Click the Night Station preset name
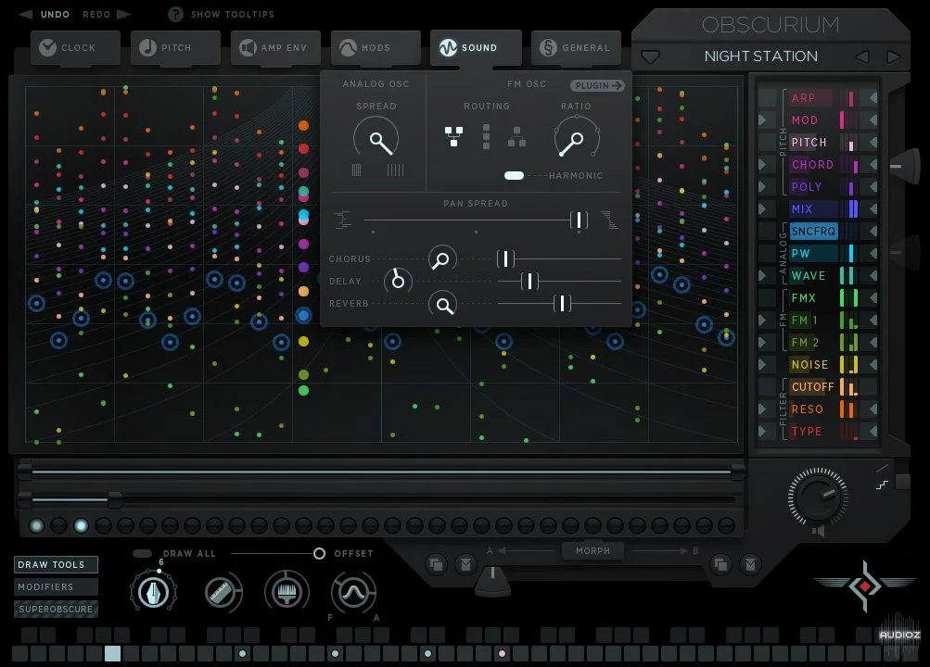Viewport: 930px width, 667px height. (761, 57)
